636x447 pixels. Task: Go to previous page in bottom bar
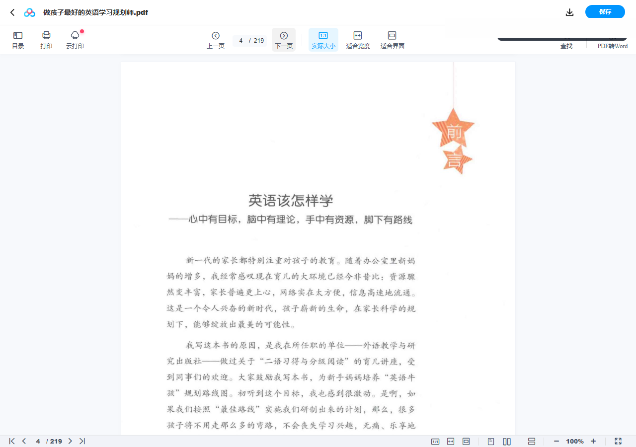click(24, 441)
